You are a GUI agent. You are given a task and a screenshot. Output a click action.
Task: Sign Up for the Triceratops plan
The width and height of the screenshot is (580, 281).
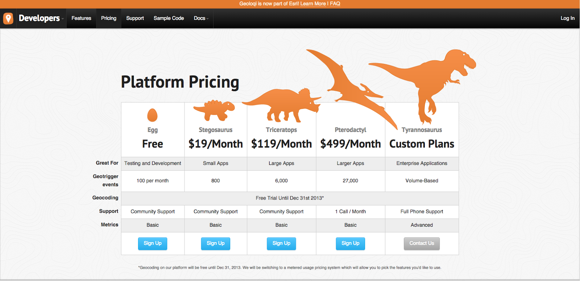(x=281, y=243)
